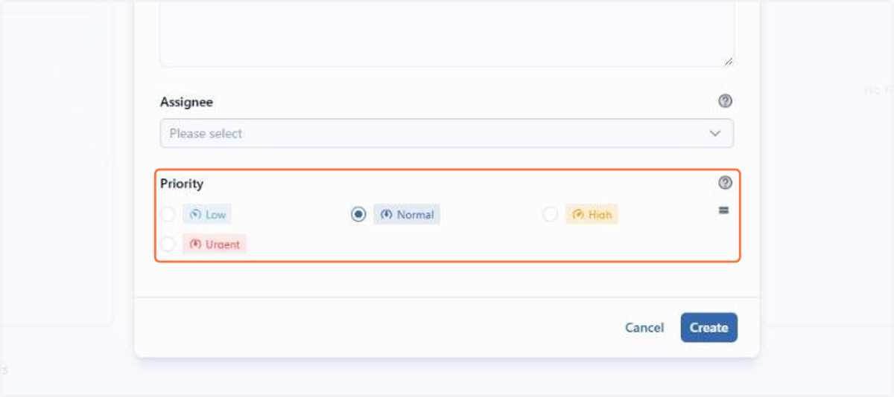Click the orange gauge icon in High badge
This screenshot has height=397, width=894.
click(577, 215)
